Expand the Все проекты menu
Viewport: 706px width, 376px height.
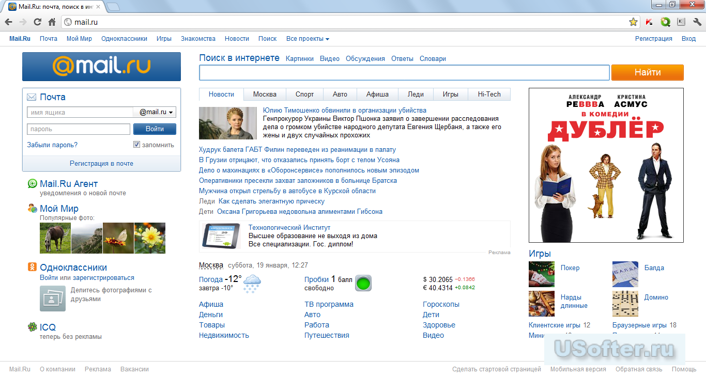pos(308,39)
